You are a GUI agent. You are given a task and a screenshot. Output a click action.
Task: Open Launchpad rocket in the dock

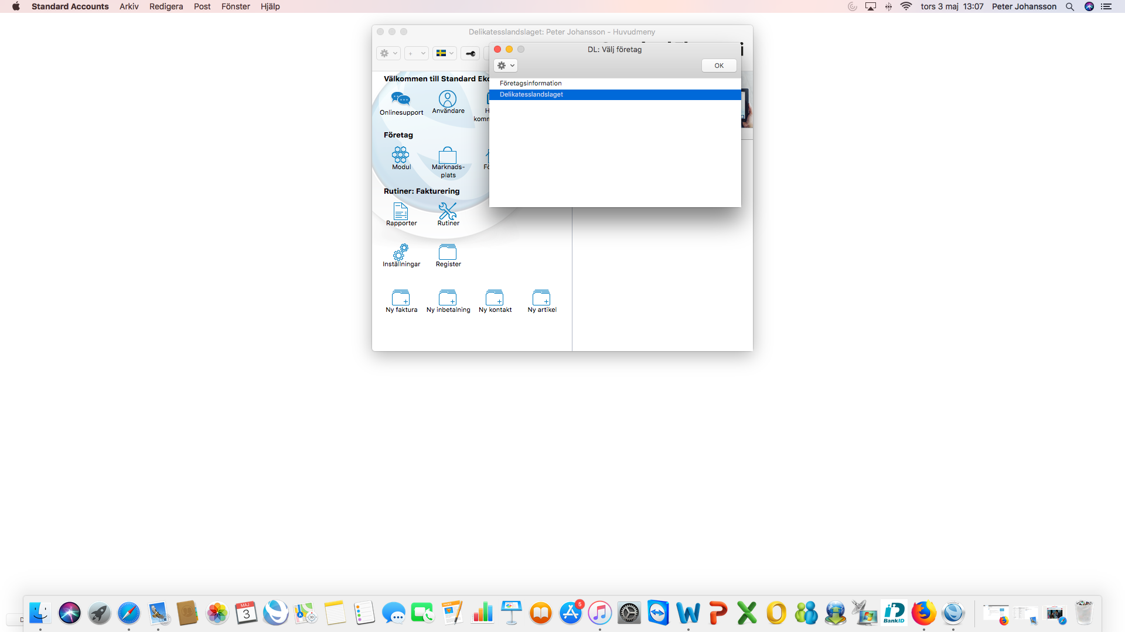(x=99, y=613)
